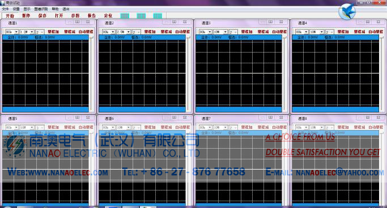Click the vertical slider in 通道4
This screenshot has width=387, height=208.
click(x=381, y=74)
